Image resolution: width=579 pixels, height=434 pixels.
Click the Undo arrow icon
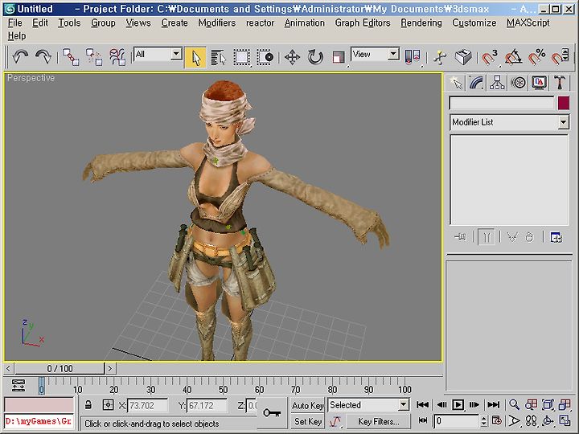[20, 57]
